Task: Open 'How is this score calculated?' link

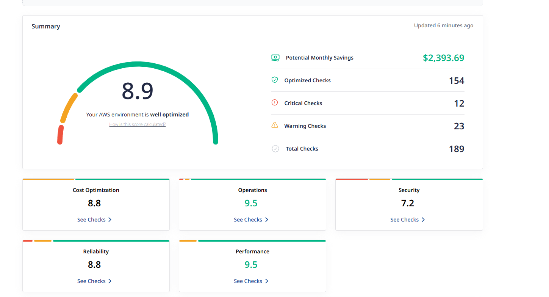Action: pyautogui.click(x=137, y=124)
